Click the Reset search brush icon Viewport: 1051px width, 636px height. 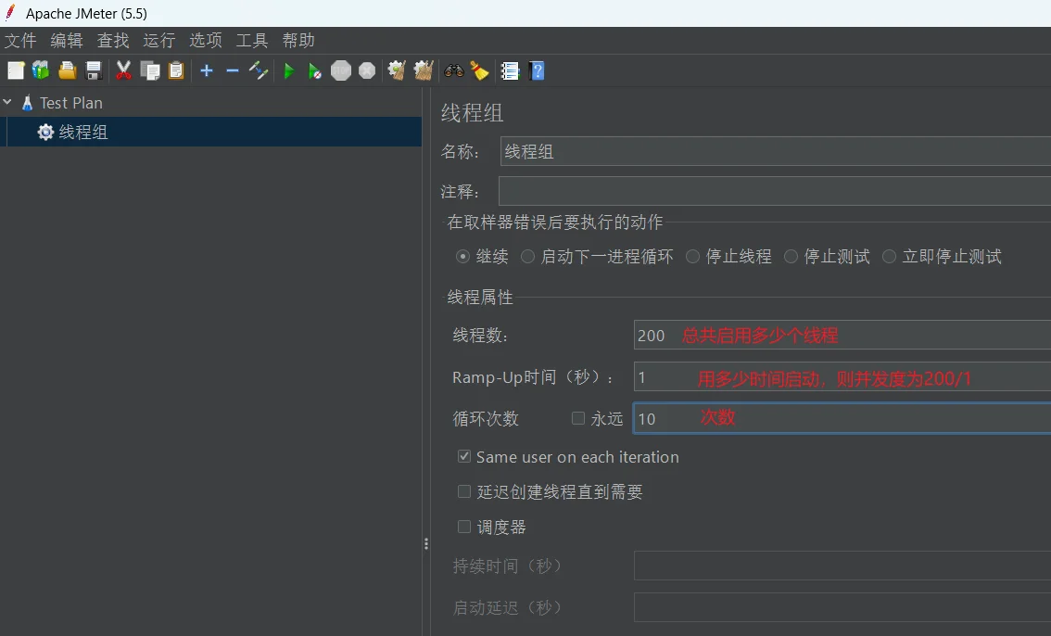(x=479, y=70)
